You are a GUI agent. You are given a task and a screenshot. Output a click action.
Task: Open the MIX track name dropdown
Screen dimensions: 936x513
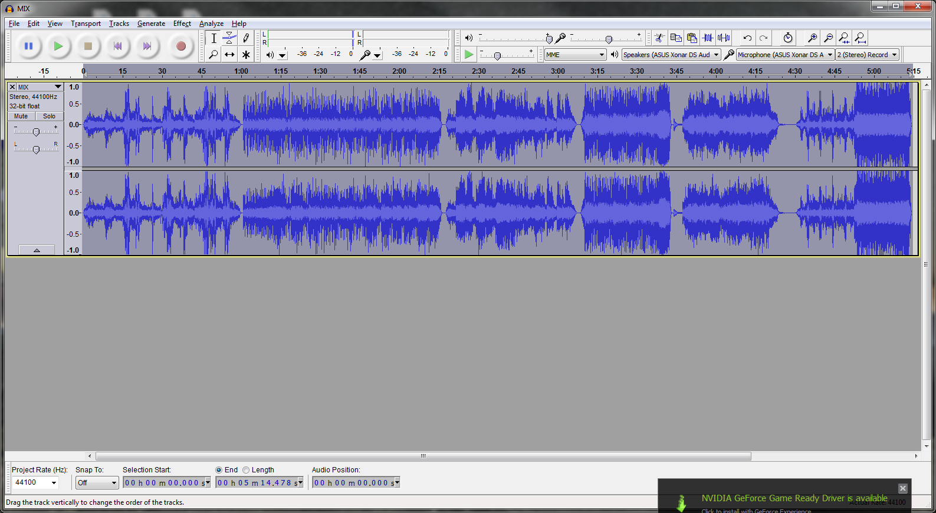coord(40,87)
